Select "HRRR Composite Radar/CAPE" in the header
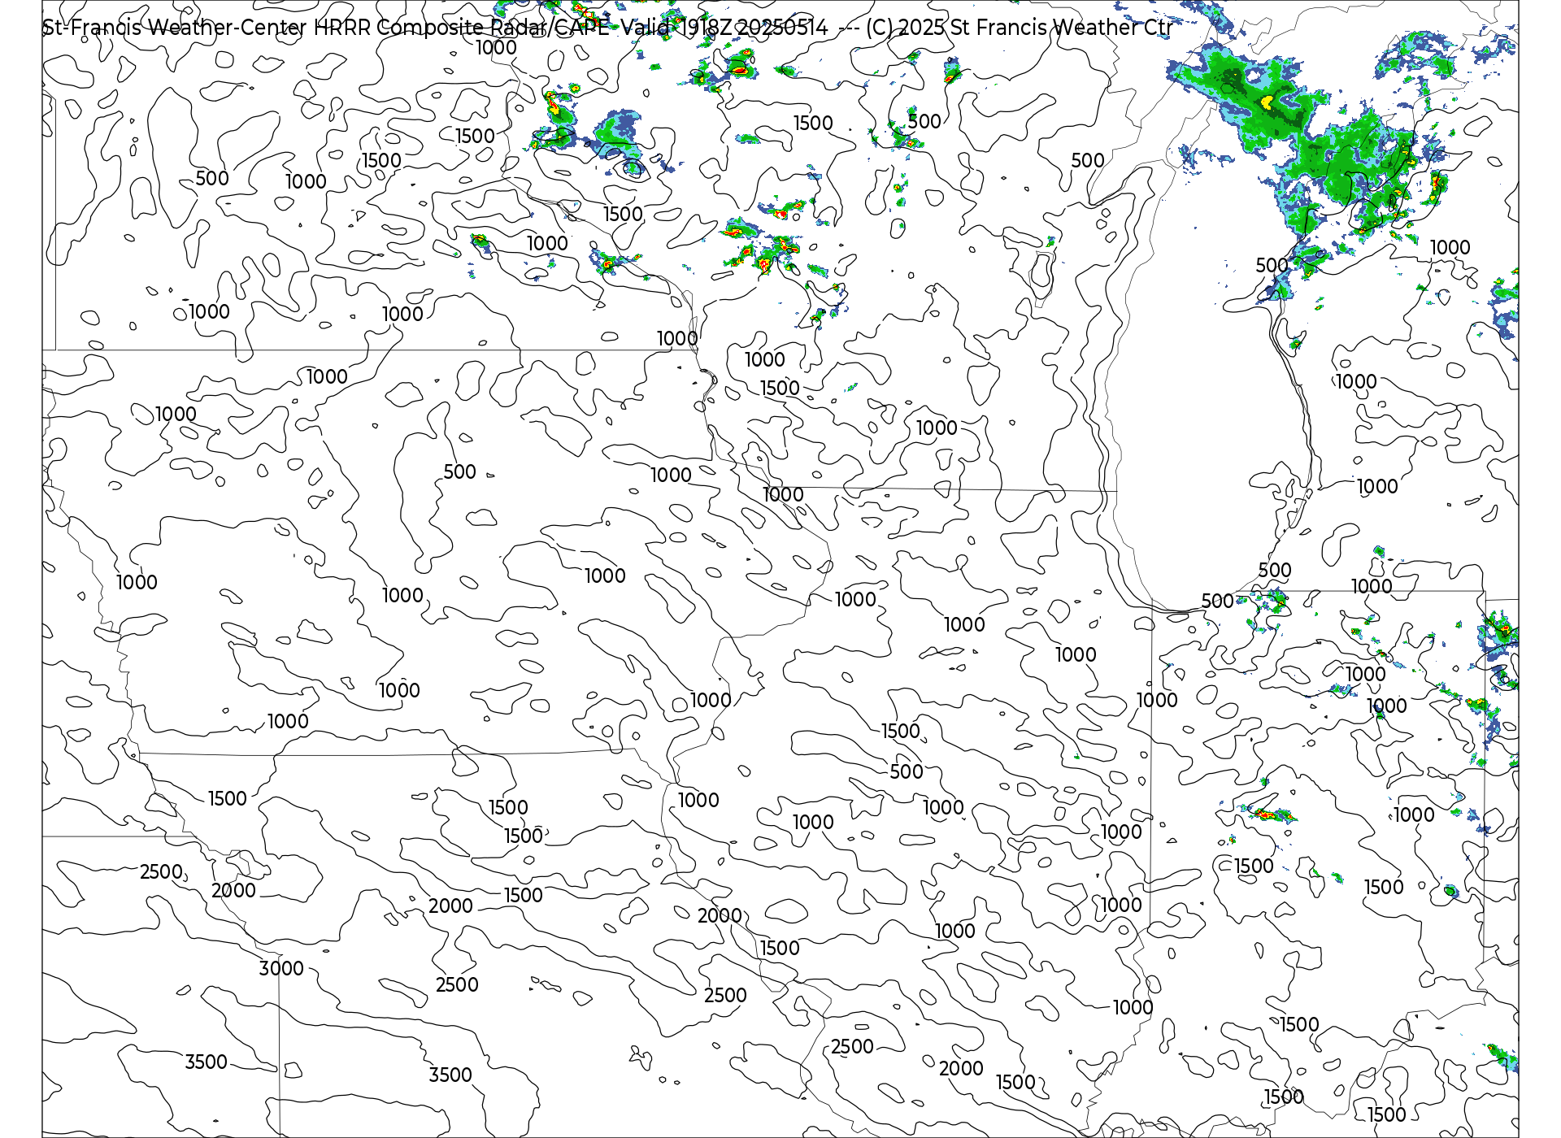Viewport: 1561px width, 1138px height. (x=461, y=28)
